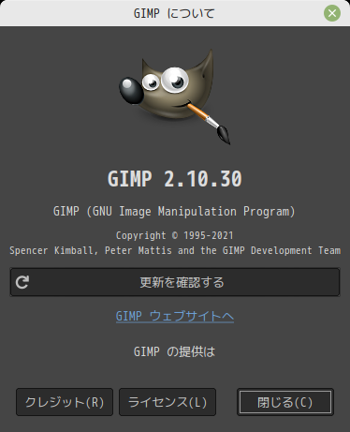Click the GIMP について title bar text

point(174,13)
